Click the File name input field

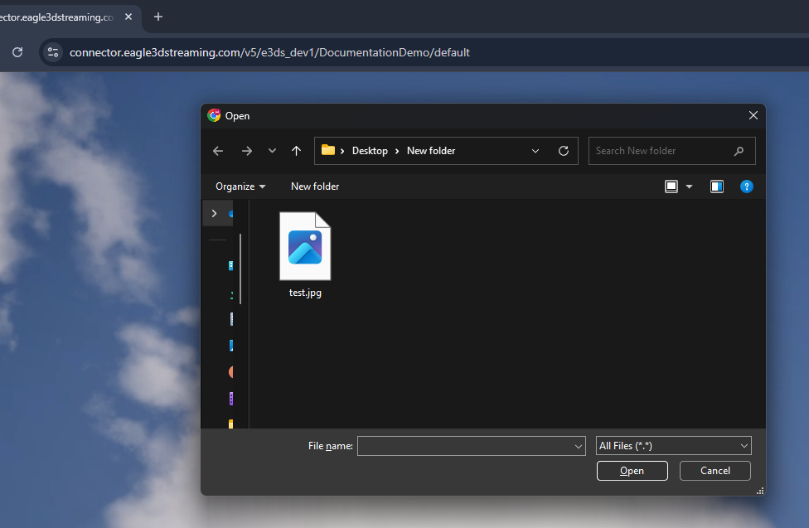click(x=464, y=446)
